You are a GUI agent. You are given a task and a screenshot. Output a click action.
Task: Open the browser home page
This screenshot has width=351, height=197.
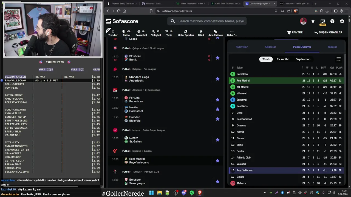point(124,11)
